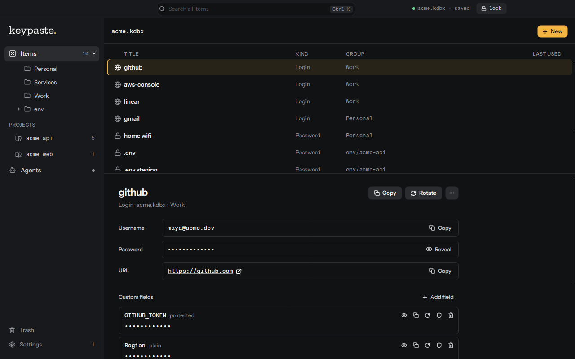Click the maya@acme.dev username value

(191, 228)
